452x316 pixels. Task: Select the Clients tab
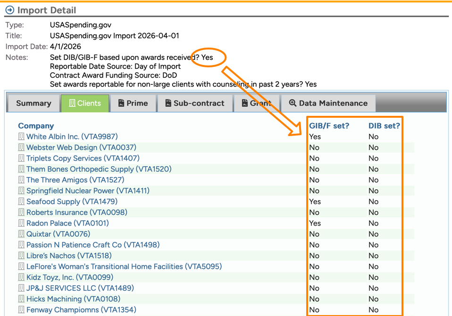[x=85, y=103]
